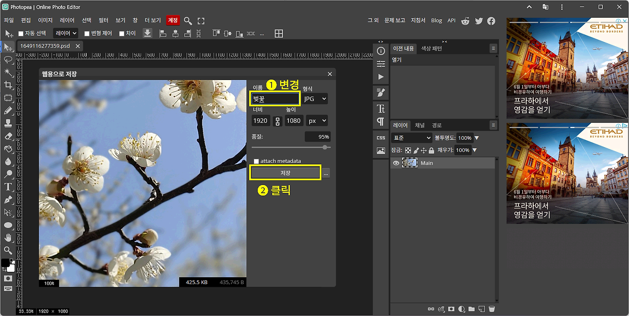Open the 이미지 menu
The image size is (629, 316).
[45, 21]
